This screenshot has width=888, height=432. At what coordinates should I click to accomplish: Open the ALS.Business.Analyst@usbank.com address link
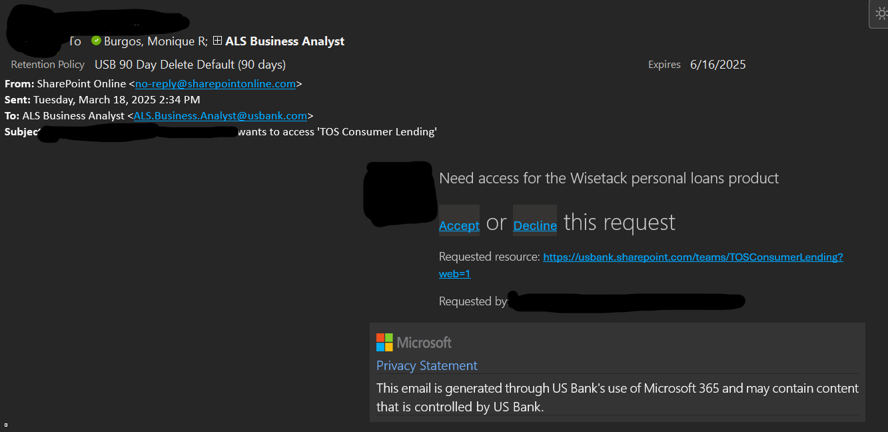221,116
